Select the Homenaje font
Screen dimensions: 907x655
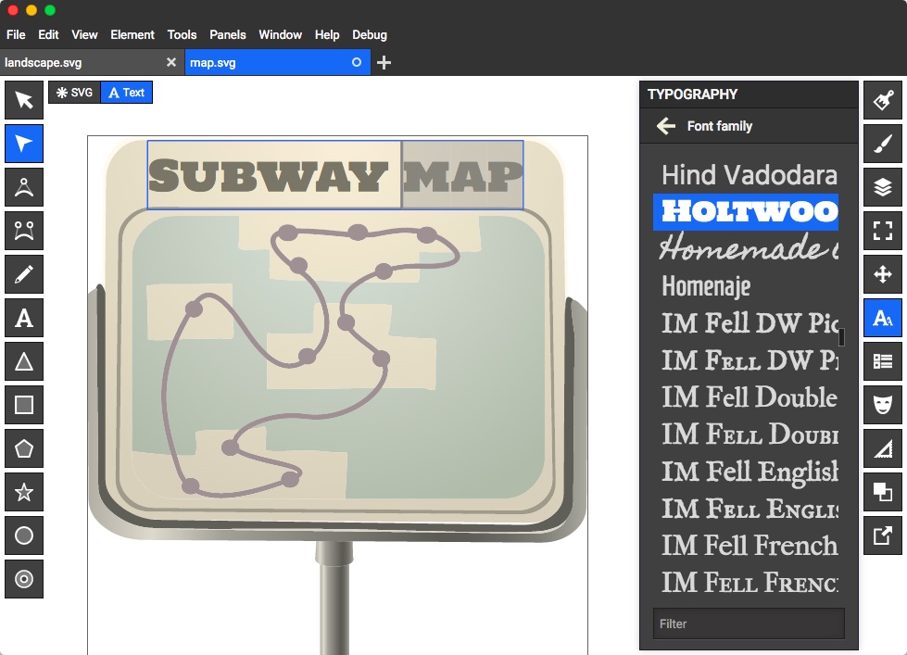(706, 286)
